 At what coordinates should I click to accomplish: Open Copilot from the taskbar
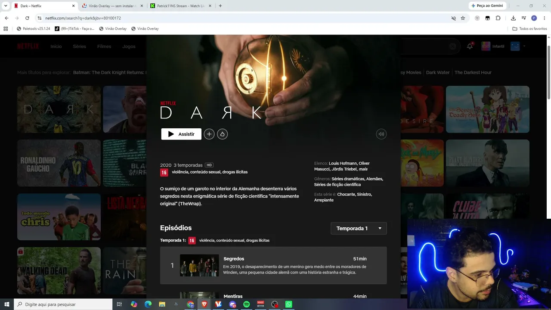coord(134,304)
